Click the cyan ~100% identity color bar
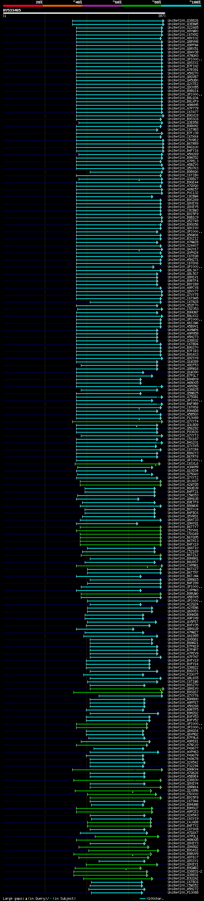Screen dimensions: 204x901 point(181,6)
